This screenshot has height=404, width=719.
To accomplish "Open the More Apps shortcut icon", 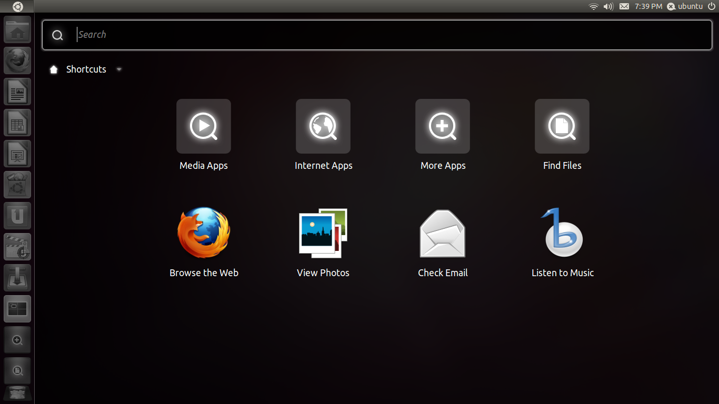I will [443, 126].
